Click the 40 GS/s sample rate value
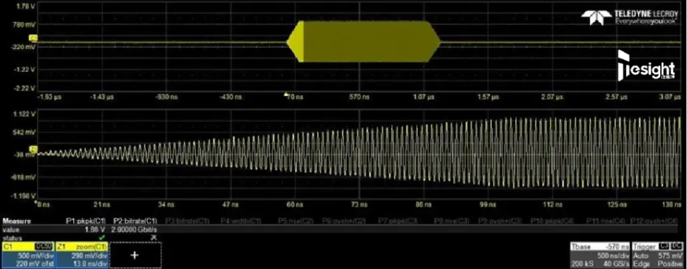The width and height of the screenshot is (687, 269). tap(617, 262)
